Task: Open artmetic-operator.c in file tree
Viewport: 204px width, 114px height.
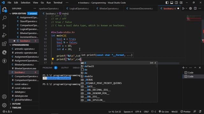Action: pyautogui.click(x=25, y=49)
